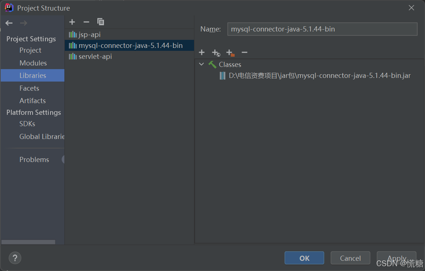Select the Classes node label

[230, 64]
